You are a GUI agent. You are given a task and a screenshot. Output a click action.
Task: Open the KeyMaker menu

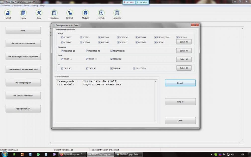(x=17, y=6)
